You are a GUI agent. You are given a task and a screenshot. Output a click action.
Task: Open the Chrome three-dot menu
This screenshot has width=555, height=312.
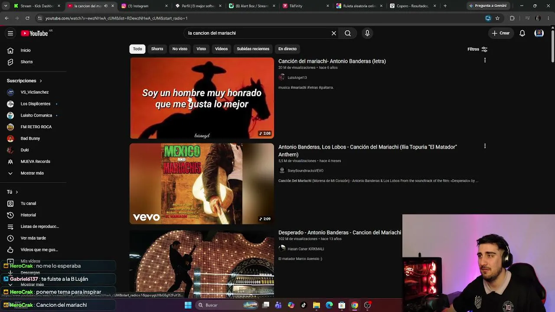[x=549, y=18]
